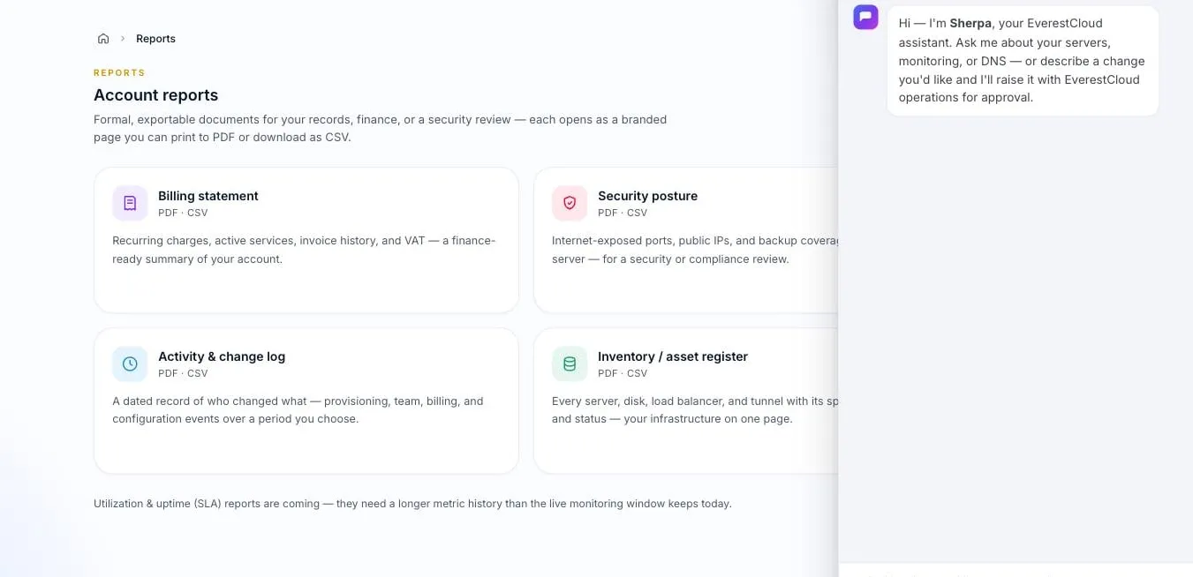This screenshot has width=1193, height=577.
Task: Click the home icon in breadcrumb
Action: click(103, 39)
